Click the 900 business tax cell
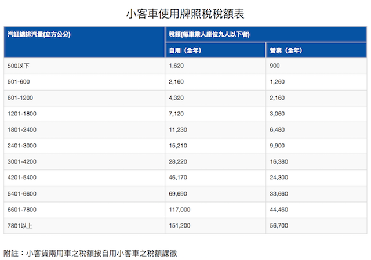This screenshot has width=371, height=260. [x=275, y=66]
